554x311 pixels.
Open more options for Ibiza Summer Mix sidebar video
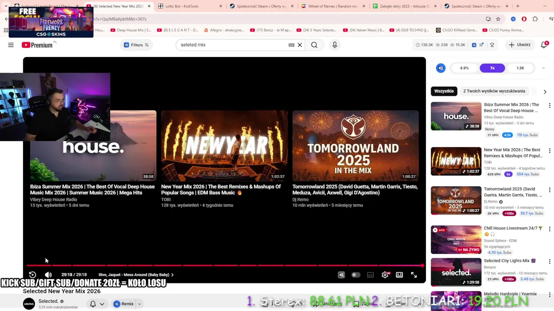(550, 105)
